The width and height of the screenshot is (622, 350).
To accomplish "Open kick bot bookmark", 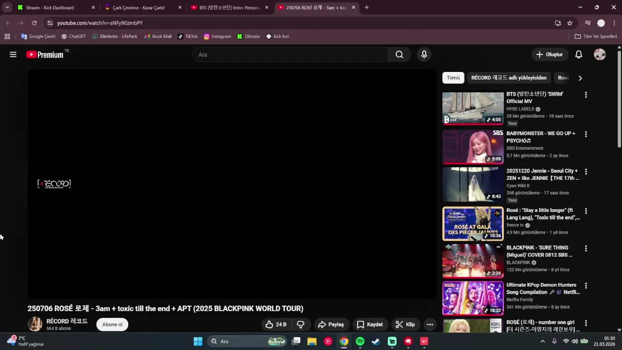I will click(277, 36).
